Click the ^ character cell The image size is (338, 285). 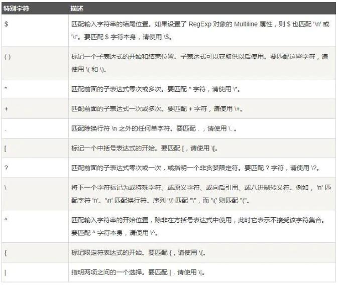click(5, 219)
